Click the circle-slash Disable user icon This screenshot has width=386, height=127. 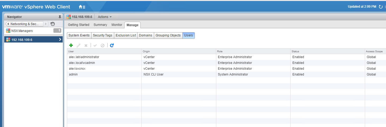[103, 45]
